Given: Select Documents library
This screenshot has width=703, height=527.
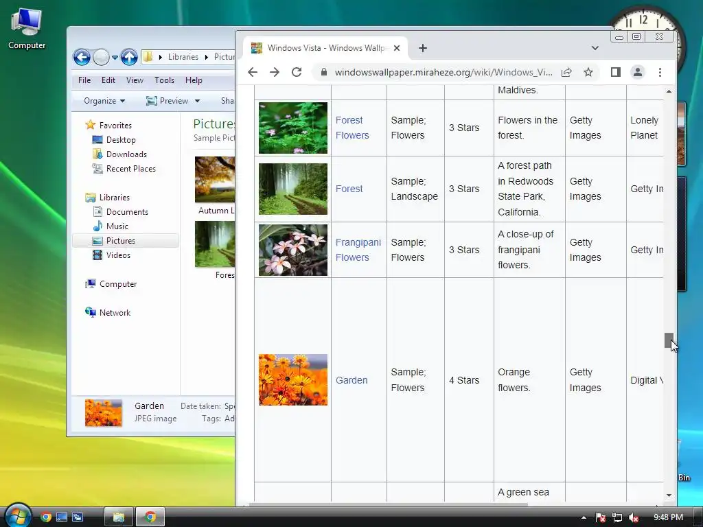Looking at the screenshot, I should click(127, 212).
